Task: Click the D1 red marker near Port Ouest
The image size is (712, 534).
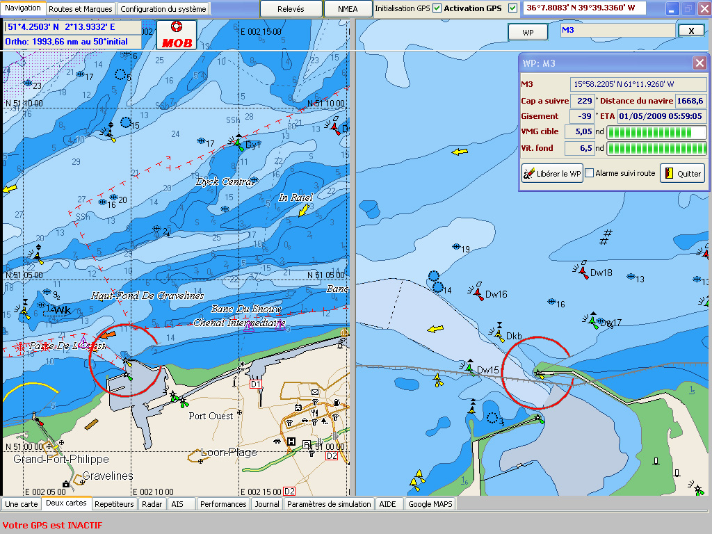Action: pyautogui.click(x=256, y=384)
